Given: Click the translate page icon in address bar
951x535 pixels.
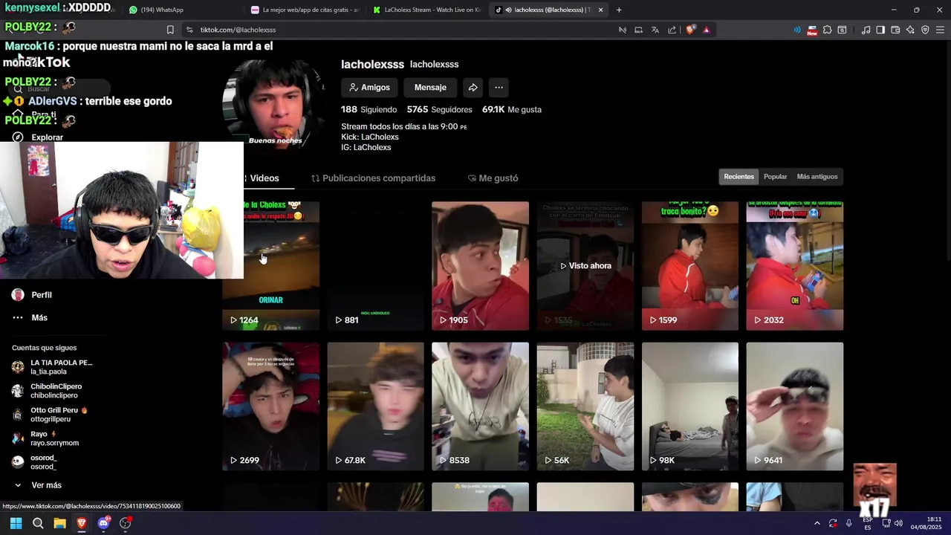Looking at the screenshot, I should point(655,30).
